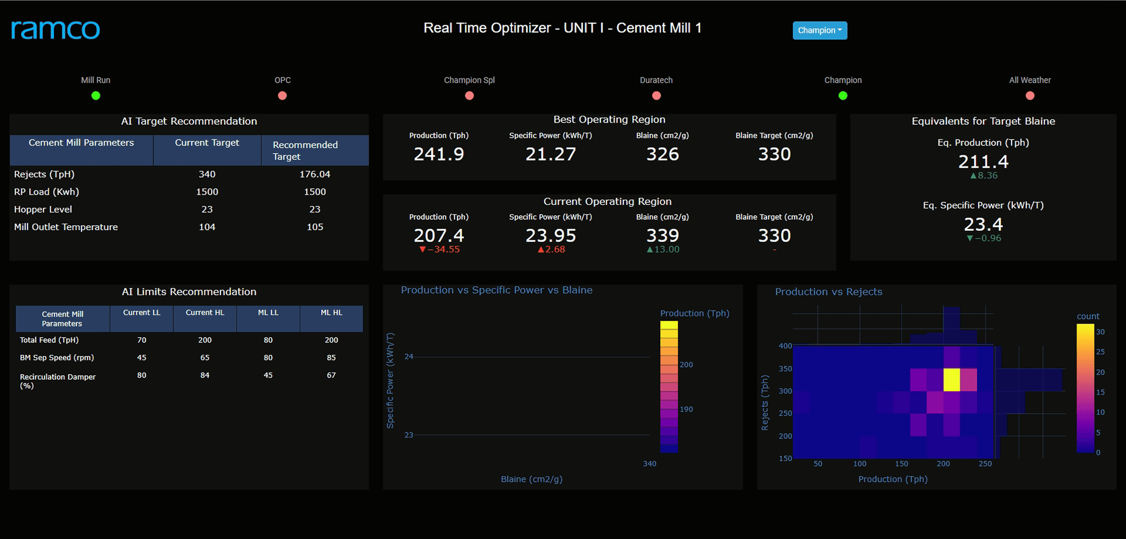Click the Blaine (cm2/g) x-axis label
This screenshot has width=1126, height=539.
coord(532,479)
